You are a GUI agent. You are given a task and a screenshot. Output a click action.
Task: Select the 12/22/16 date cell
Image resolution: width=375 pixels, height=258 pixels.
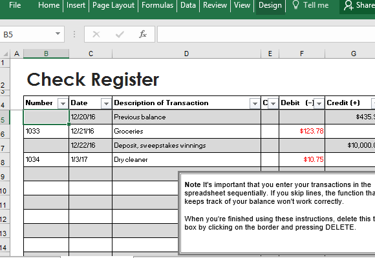(91, 145)
